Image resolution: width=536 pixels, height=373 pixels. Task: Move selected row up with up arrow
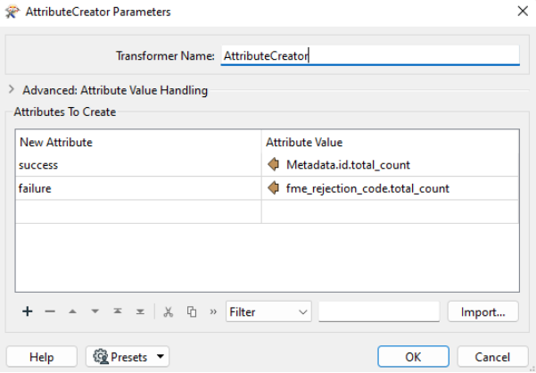coord(72,311)
